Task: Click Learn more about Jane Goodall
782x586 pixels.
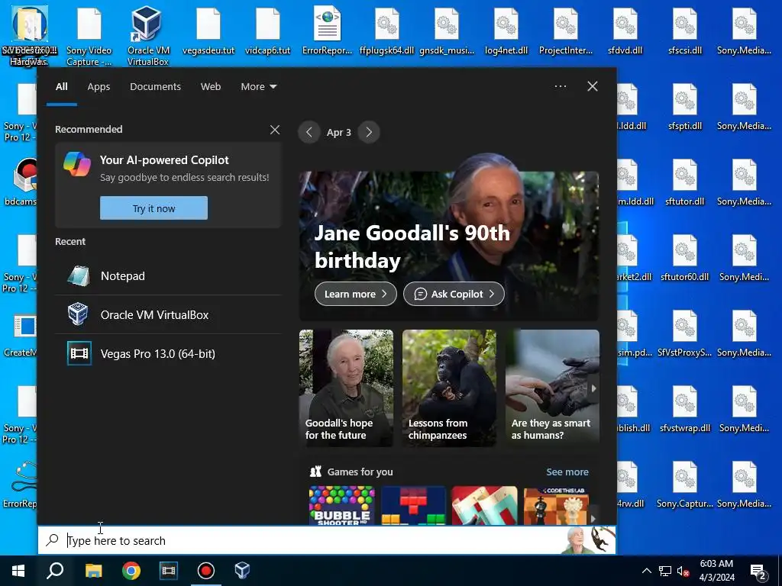Action: point(356,294)
